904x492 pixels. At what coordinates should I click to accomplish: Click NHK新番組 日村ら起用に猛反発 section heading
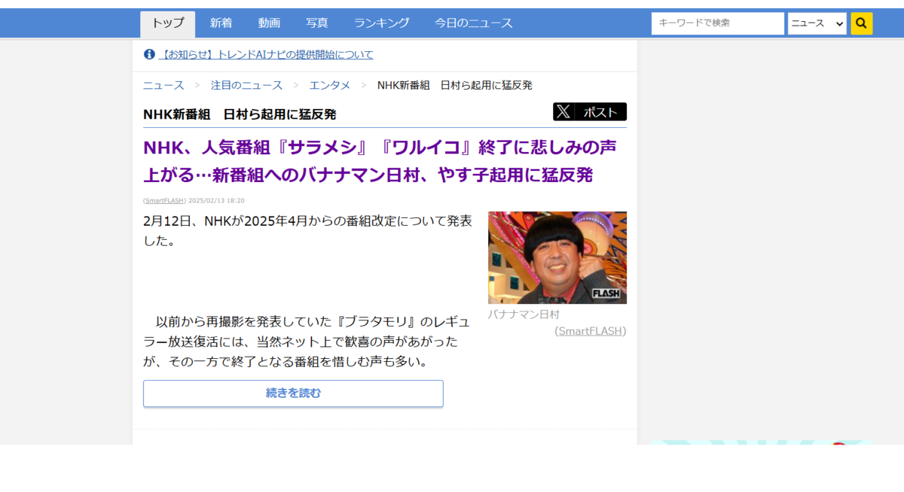(240, 114)
